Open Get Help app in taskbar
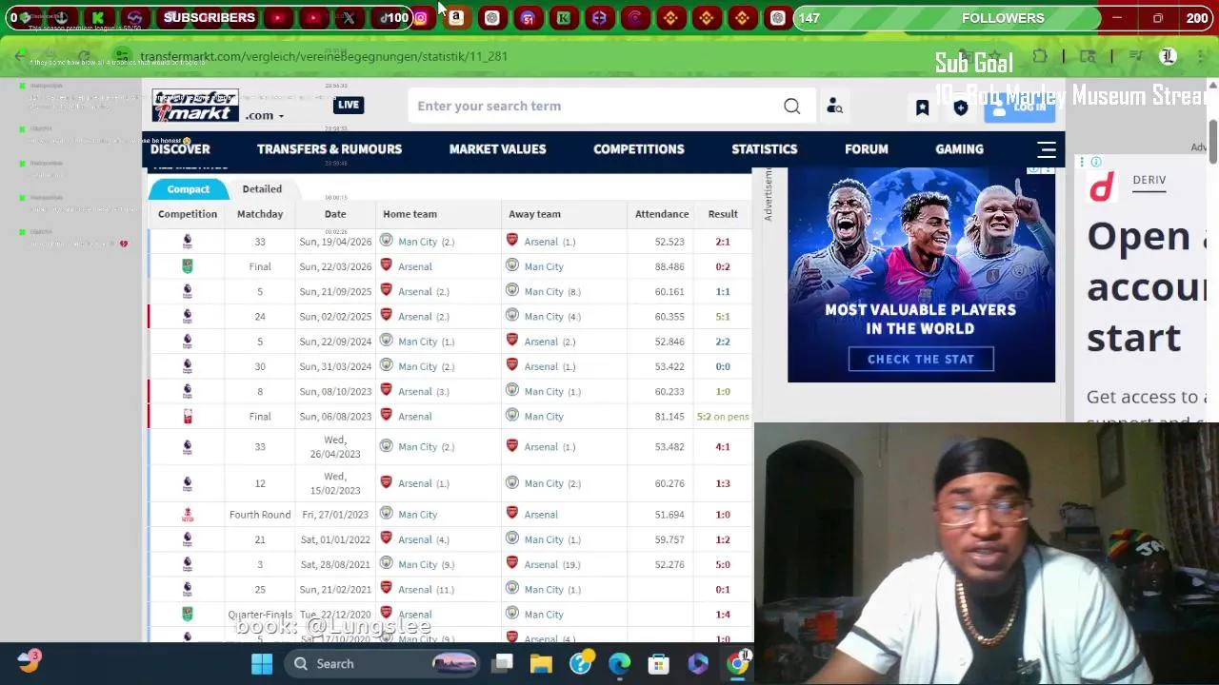Image resolution: width=1219 pixels, height=685 pixels. [x=581, y=663]
